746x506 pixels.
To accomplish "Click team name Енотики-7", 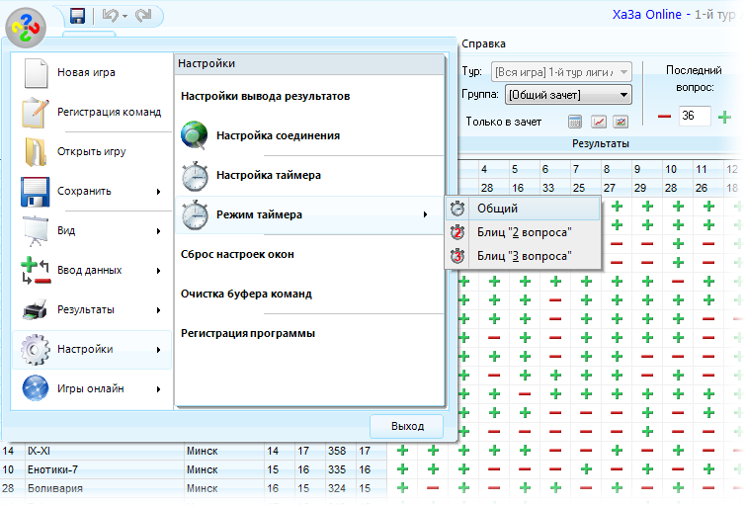I will (52, 469).
